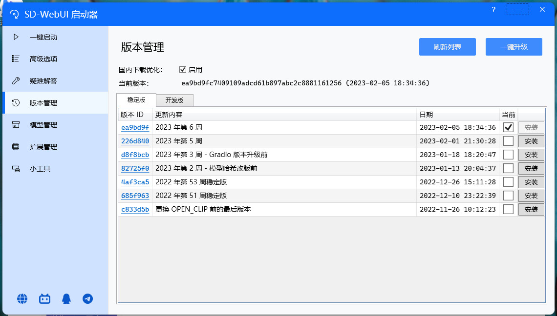Check current checkbox for 685f963 row
557x316 pixels.
coord(508,196)
